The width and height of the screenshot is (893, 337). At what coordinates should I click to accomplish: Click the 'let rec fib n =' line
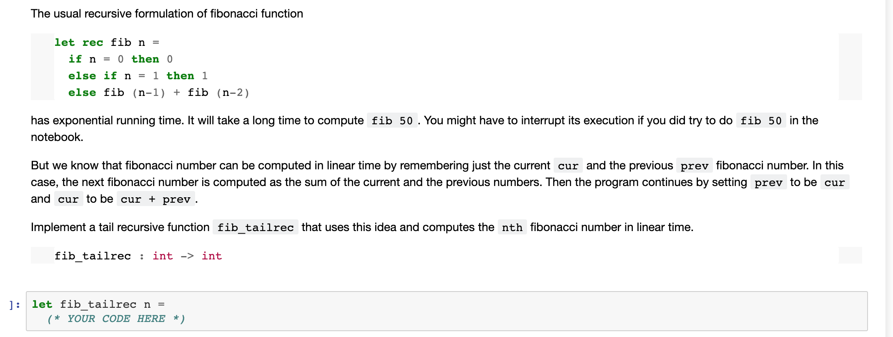click(x=107, y=43)
